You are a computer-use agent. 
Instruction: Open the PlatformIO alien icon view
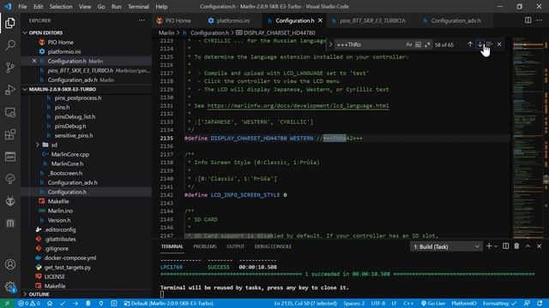[10, 201]
